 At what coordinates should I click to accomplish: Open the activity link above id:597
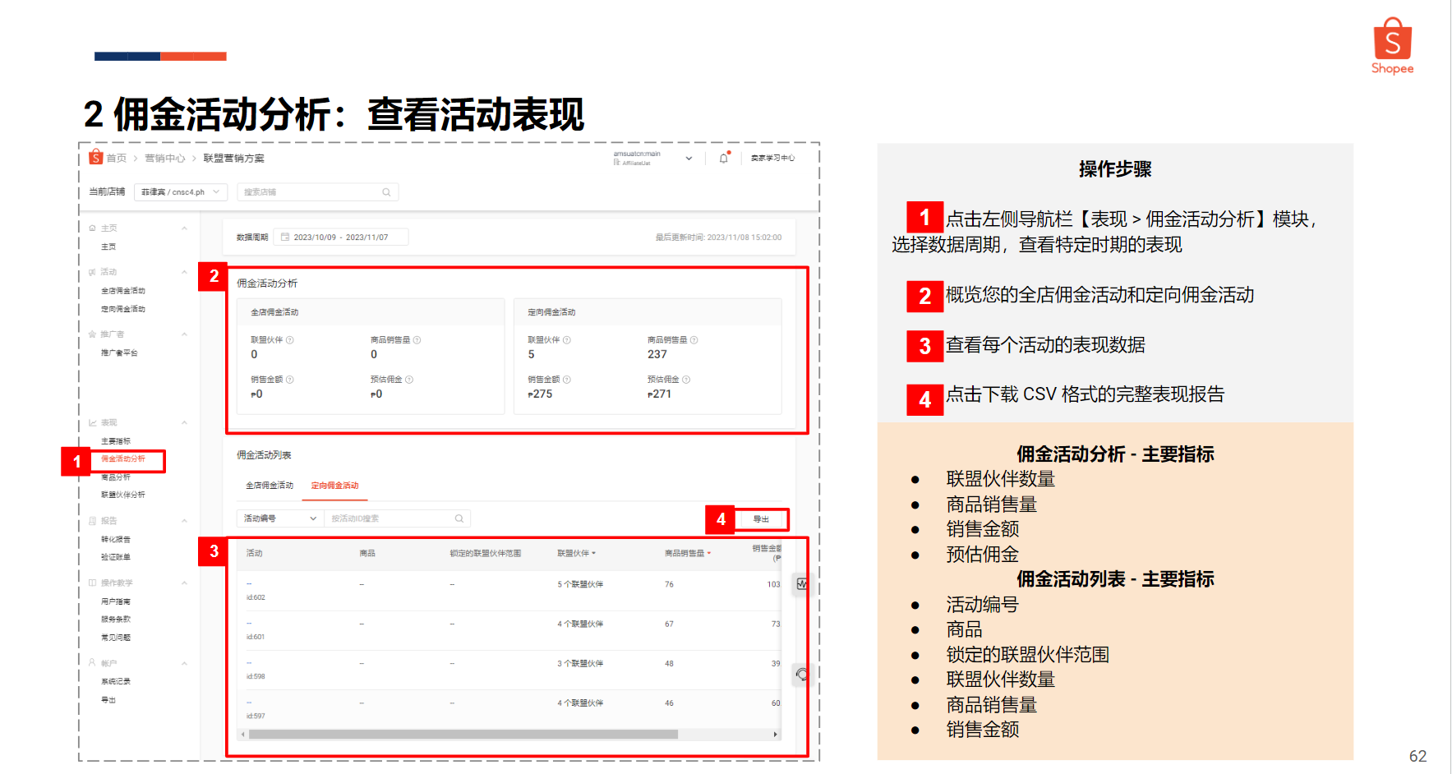tap(249, 703)
